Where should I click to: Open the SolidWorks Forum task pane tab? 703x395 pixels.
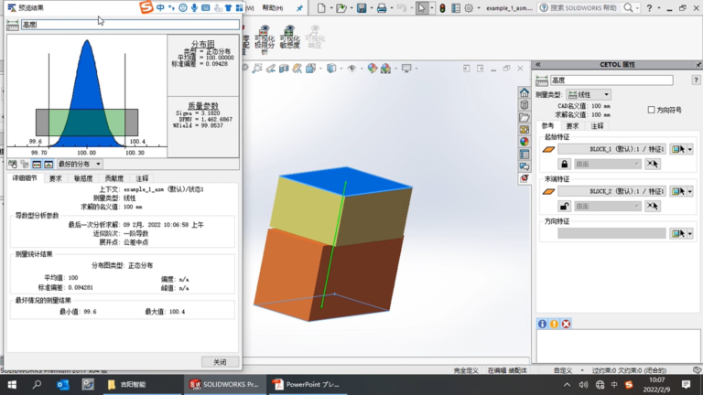[525, 166]
